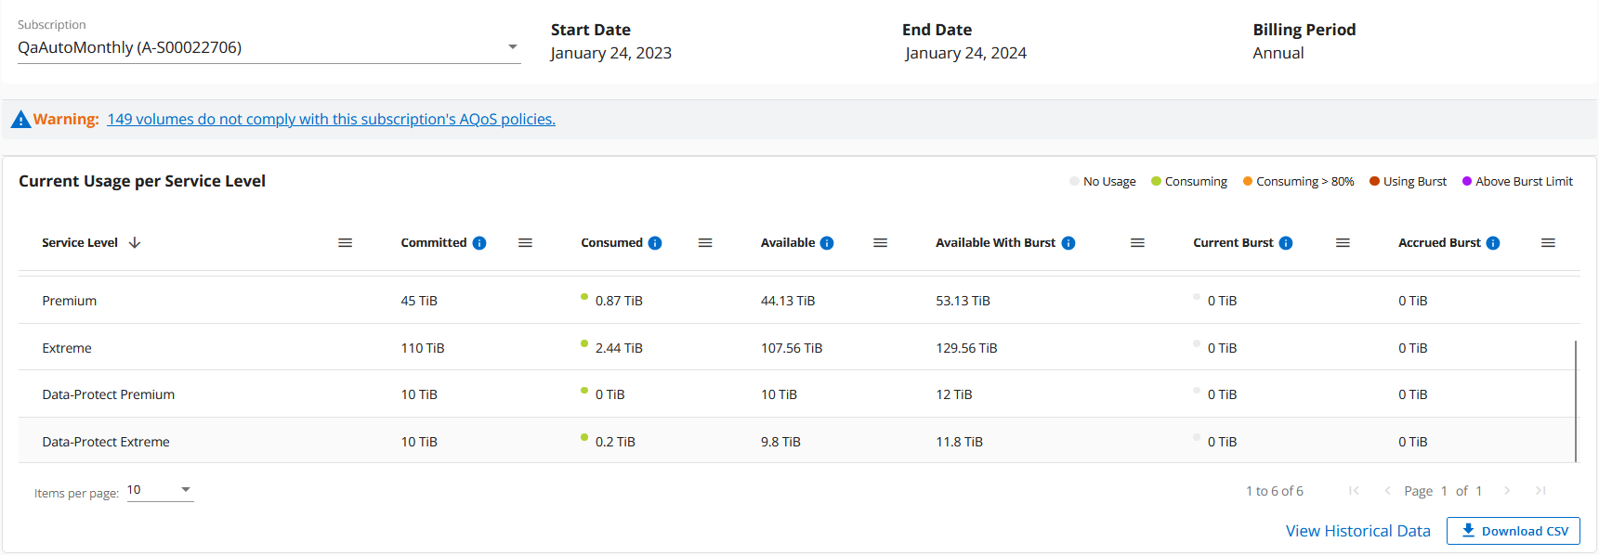Viewport: 1599px width, 555px height.
Task: Open the Committed column hamburger menu
Action: 525,243
